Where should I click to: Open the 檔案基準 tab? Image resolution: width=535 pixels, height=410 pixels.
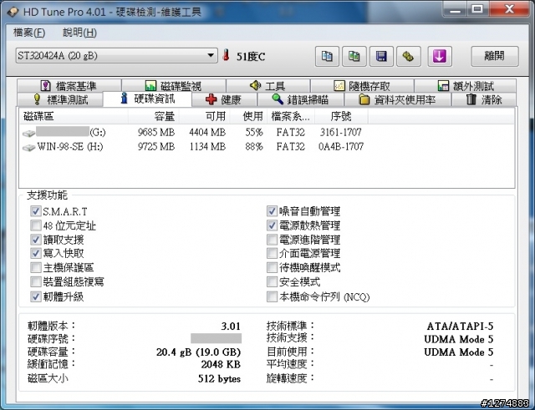click(x=69, y=85)
